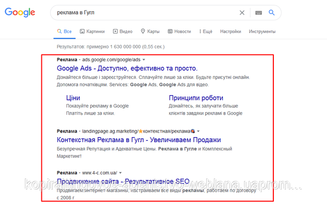This screenshot has width=327, height=211.
Task: Expand dropdown arrow next to ads.google.com/google/ads
Action: [x=144, y=60]
